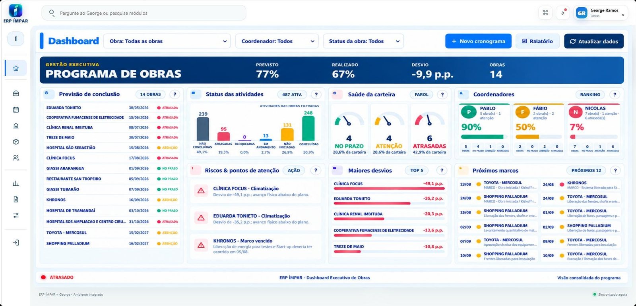Open the users sidebar icon

(16, 158)
